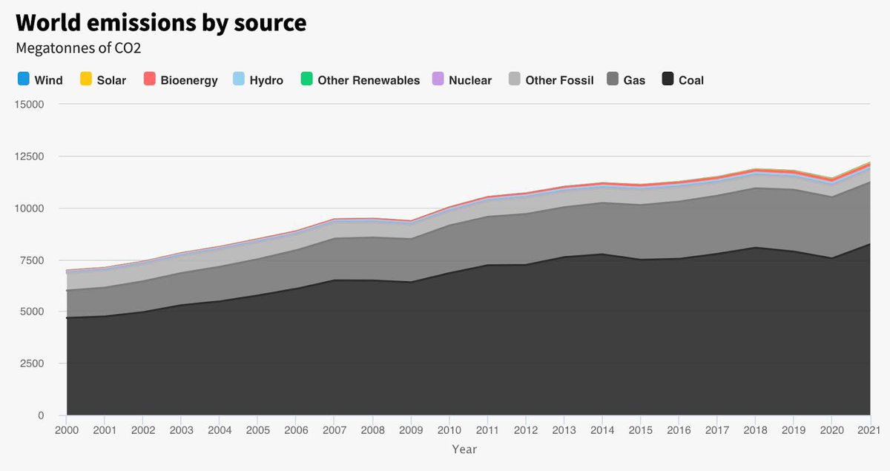Image resolution: width=890 pixels, height=471 pixels.
Task: Click the Nuclear legend purple swatch
Action: coord(438,79)
